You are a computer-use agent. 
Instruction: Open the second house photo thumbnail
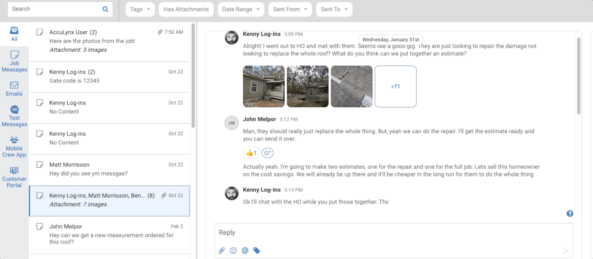click(308, 87)
